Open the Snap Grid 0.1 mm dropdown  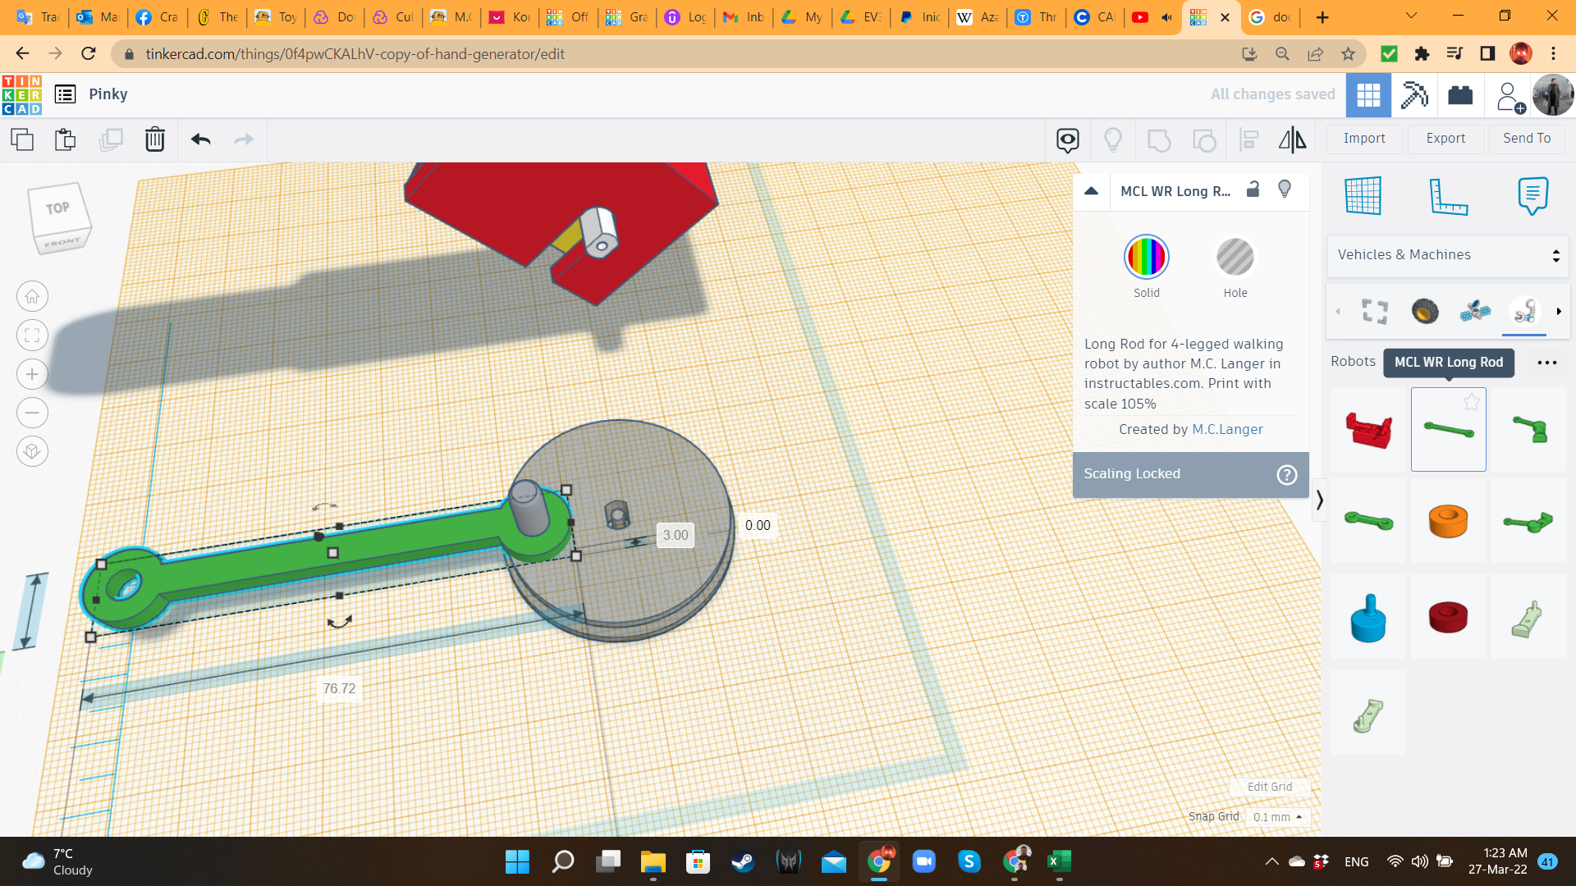click(x=1277, y=817)
